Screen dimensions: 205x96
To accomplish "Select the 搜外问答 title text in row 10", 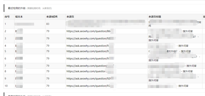I will click(x=183, y=86).
